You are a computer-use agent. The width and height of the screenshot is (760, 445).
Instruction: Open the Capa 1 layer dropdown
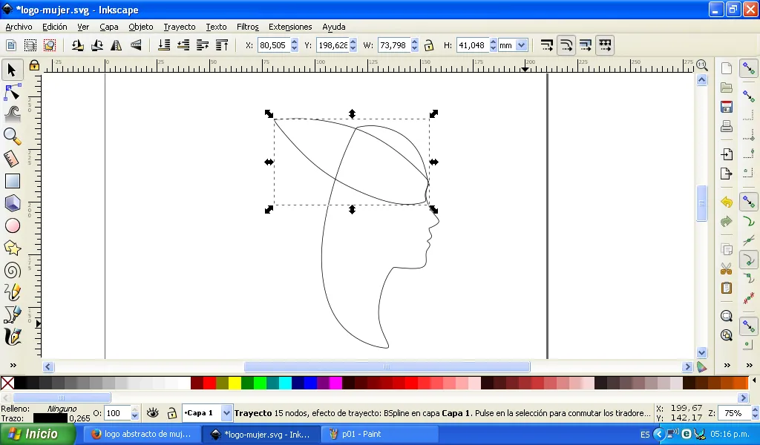226,413
